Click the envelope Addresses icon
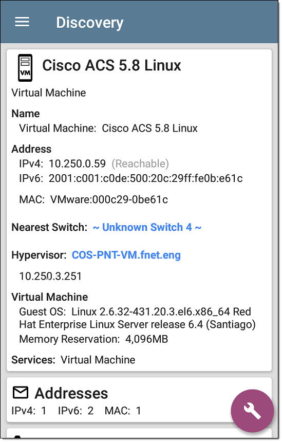The width and height of the screenshot is (282, 442). [21, 393]
